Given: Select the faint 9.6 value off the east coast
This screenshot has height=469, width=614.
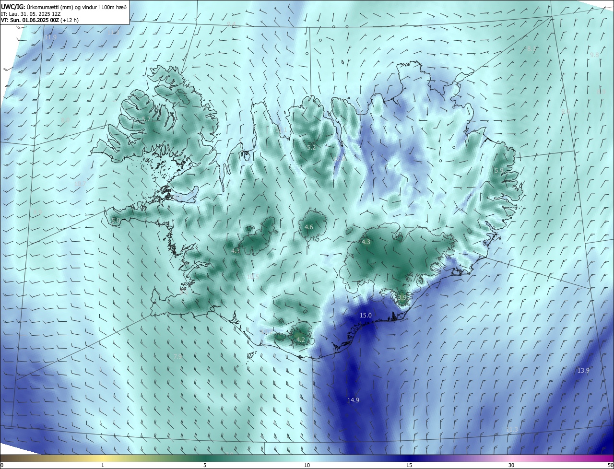Looking at the screenshot, I should [566, 111].
